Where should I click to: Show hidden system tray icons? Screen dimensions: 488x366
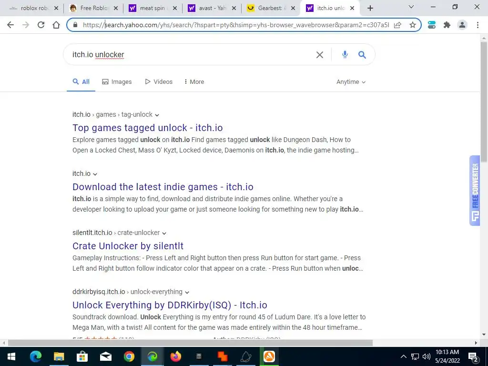coord(403,356)
